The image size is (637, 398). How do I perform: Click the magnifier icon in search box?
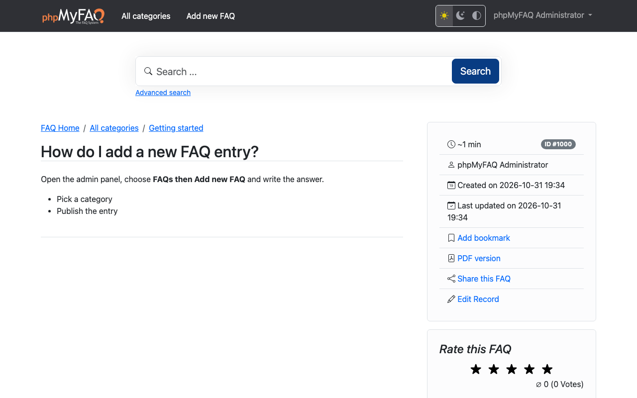(x=148, y=71)
